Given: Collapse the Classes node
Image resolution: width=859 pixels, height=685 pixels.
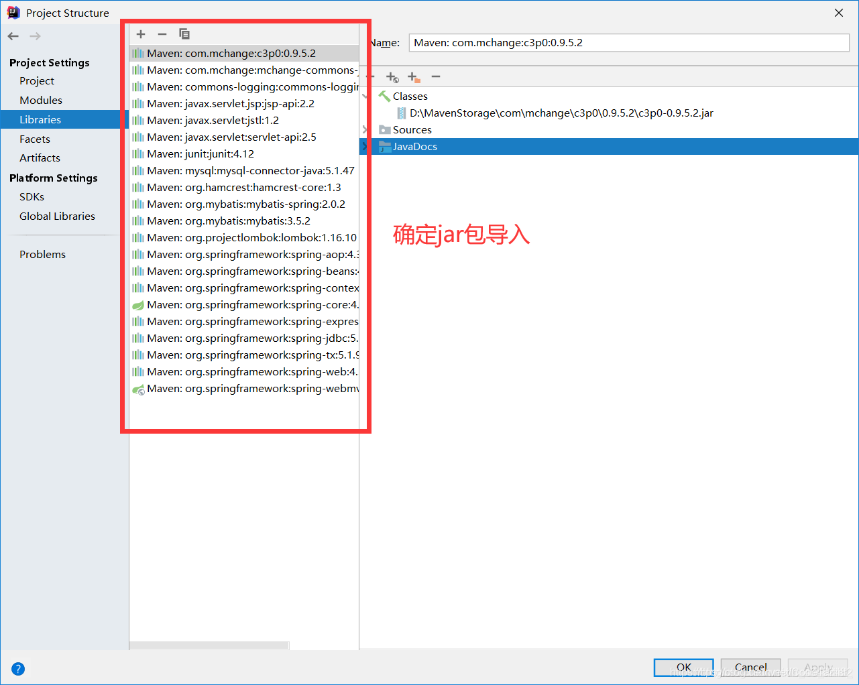Looking at the screenshot, I should pyautogui.click(x=365, y=97).
